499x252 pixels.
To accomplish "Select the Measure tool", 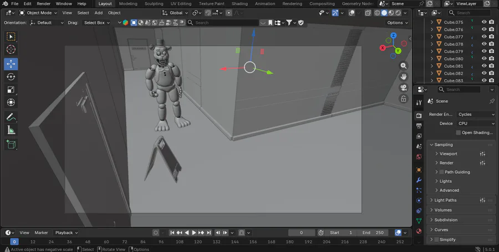I will coord(11,130).
